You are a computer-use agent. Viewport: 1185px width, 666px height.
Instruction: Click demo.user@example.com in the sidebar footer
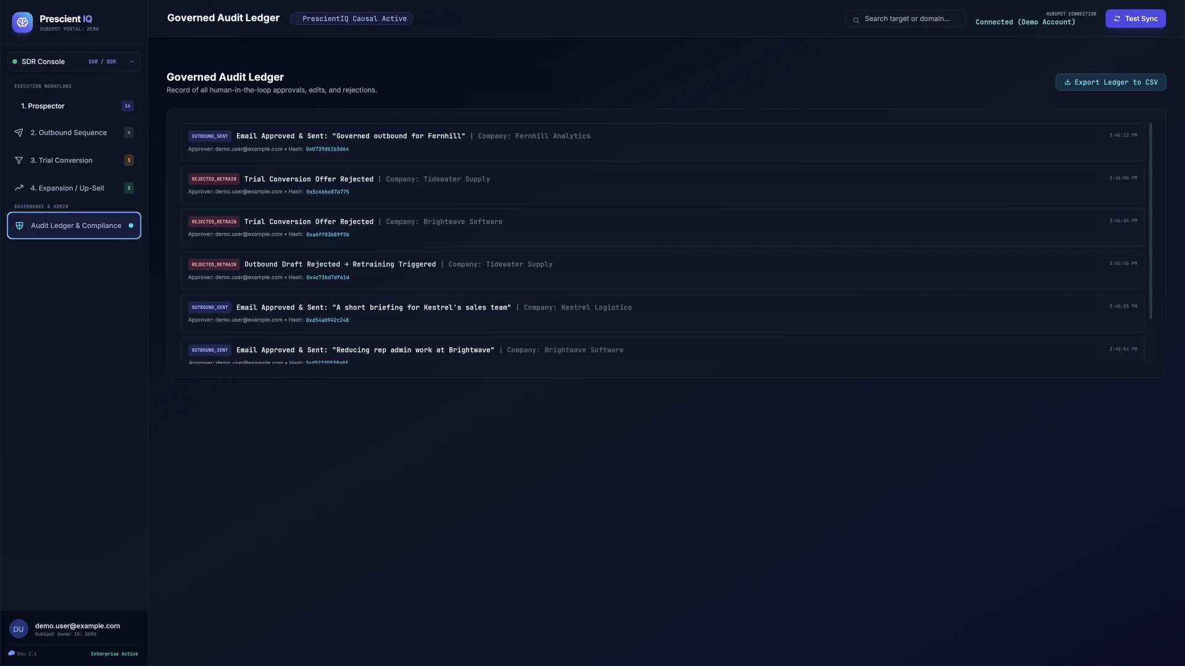point(77,626)
